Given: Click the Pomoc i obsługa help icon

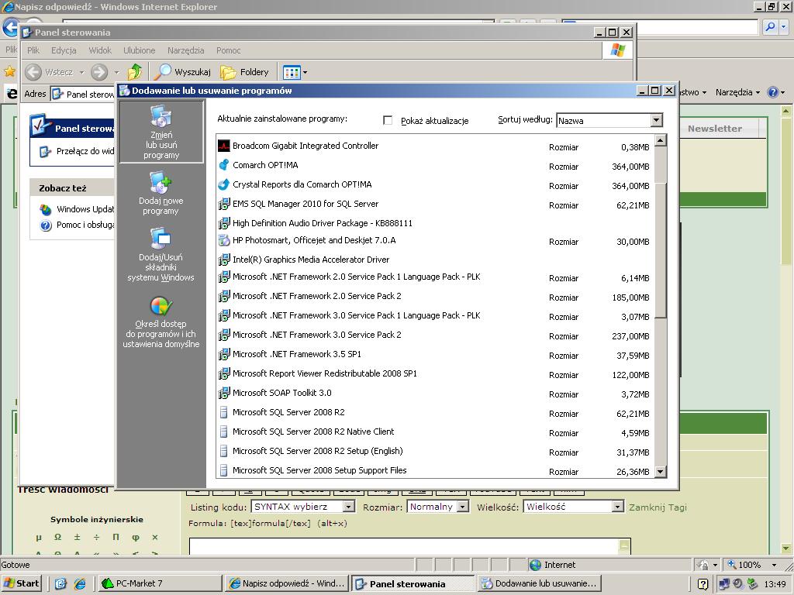Looking at the screenshot, I should tap(46, 225).
